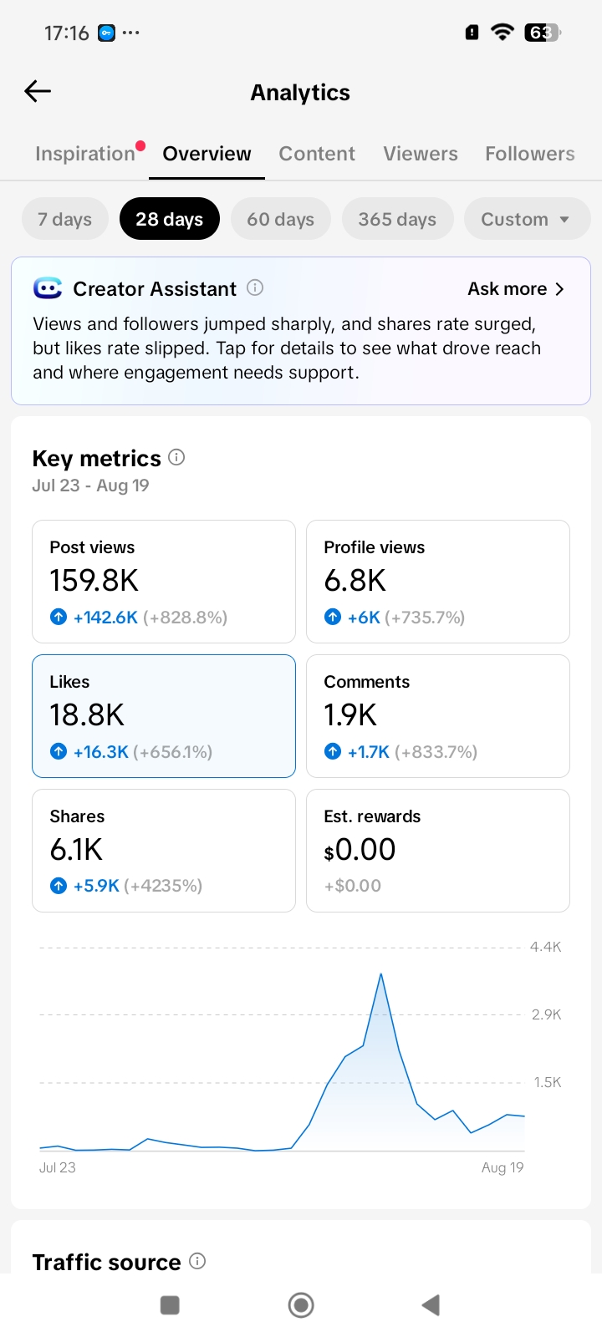Viewport: 602px width, 1337px height.
Task: Tap Android back triangle button
Action: coord(431,1304)
